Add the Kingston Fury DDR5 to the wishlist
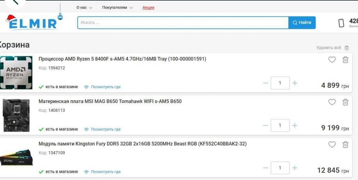This screenshot has width=358, height=180. [x=332, y=144]
